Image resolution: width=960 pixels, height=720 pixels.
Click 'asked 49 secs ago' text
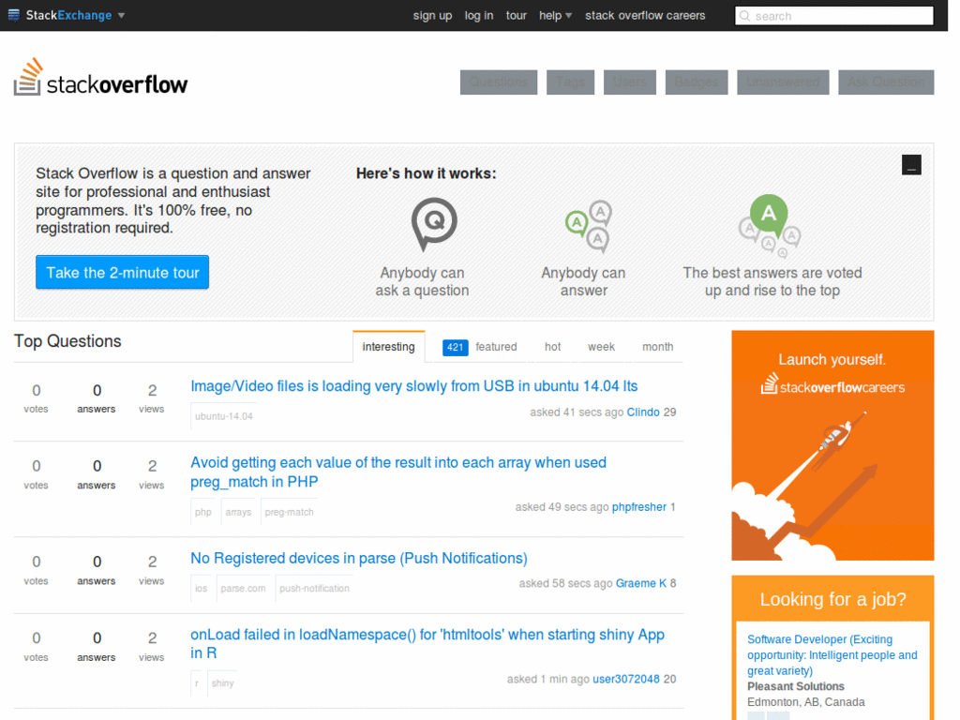click(x=562, y=507)
